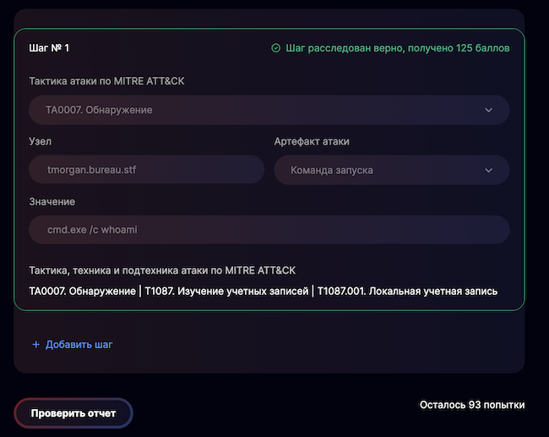Click the Значение field with cmd.exe command
Viewport: 549px width, 437px height.
(269, 230)
